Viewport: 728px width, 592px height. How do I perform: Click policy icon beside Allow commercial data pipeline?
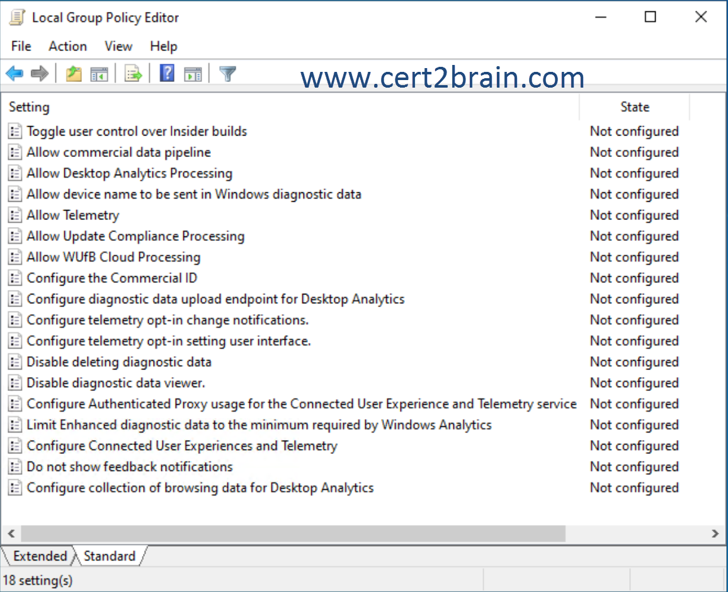[x=15, y=153]
